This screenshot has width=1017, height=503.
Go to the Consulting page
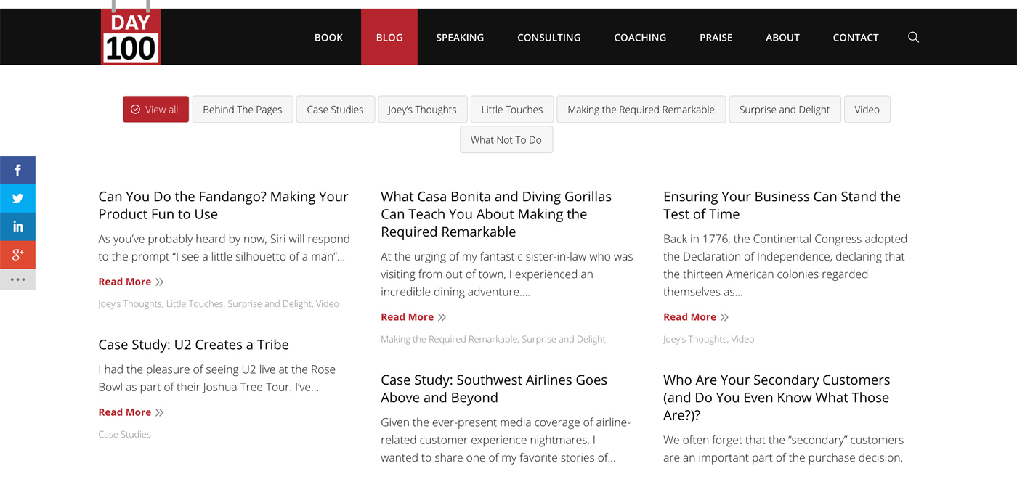click(x=548, y=37)
